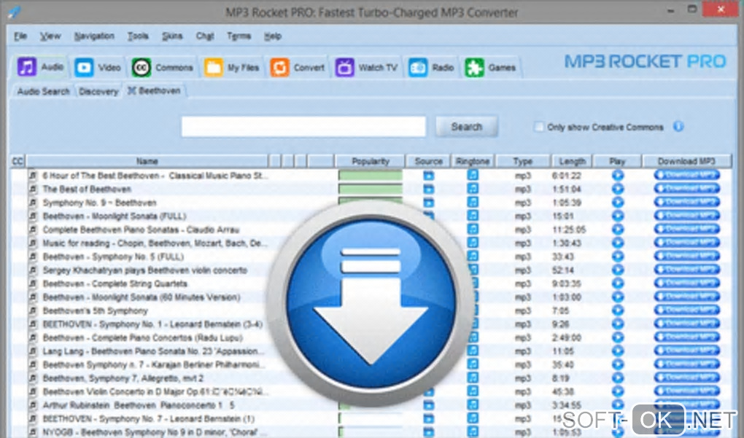The height and width of the screenshot is (438, 744).
Task: Select "Music for reading - Chopin, Beethoven" row
Action: click(x=155, y=243)
